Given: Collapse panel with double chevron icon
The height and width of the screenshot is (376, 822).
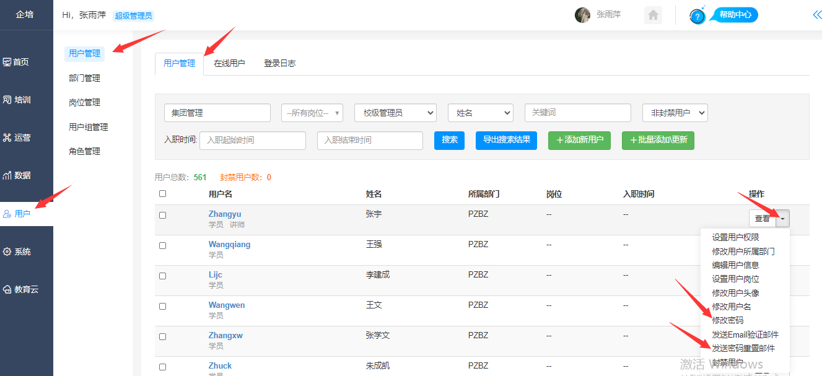Looking at the screenshot, I should (816, 15).
